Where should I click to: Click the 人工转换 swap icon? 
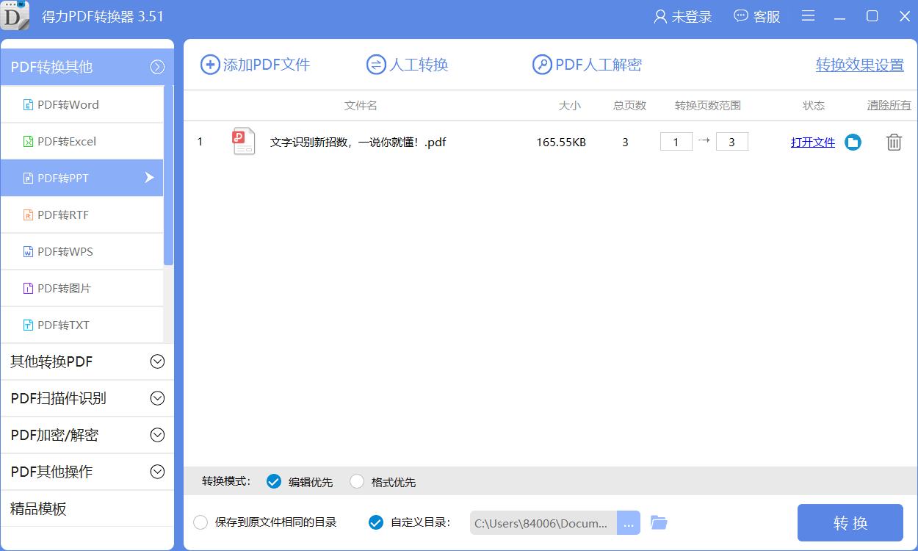click(x=376, y=65)
